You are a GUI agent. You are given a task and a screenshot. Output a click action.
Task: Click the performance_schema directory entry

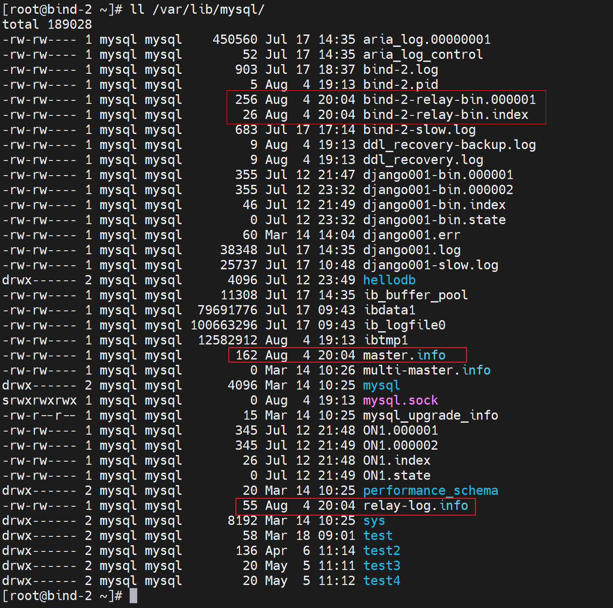point(430,491)
